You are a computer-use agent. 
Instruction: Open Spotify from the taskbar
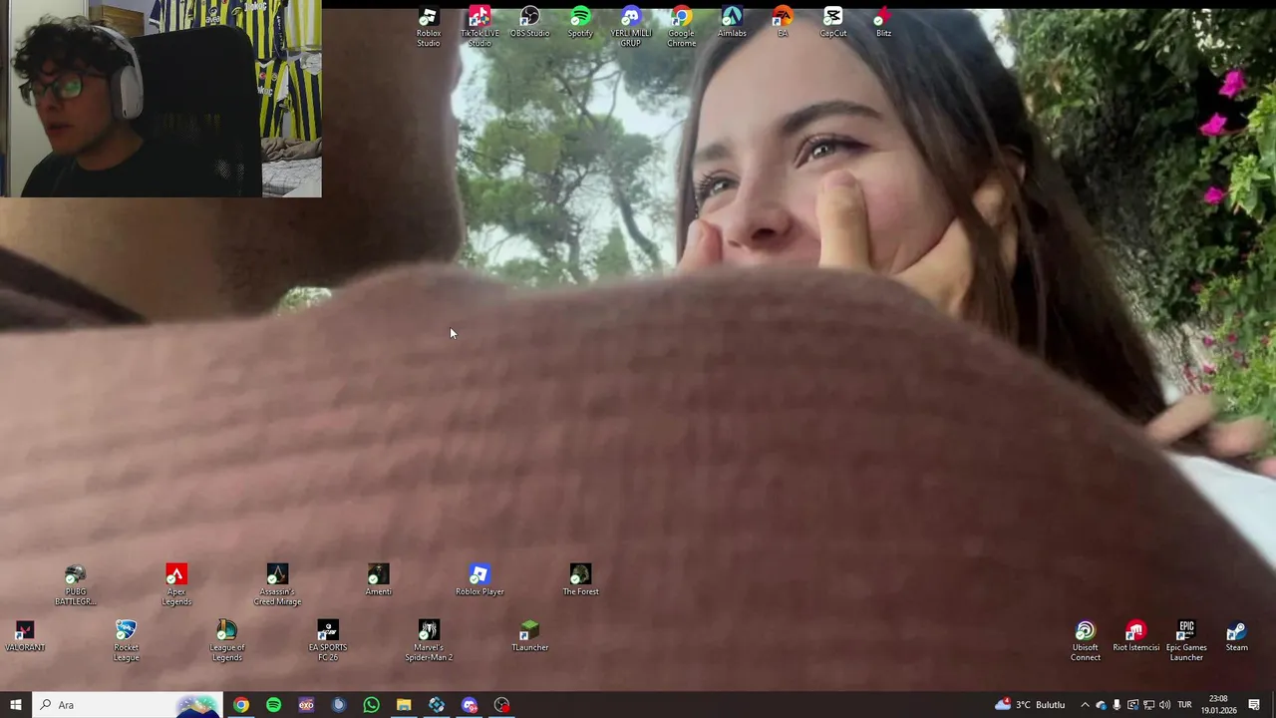[x=273, y=705]
